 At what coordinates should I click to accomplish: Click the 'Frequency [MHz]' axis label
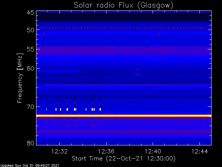tap(20, 78)
